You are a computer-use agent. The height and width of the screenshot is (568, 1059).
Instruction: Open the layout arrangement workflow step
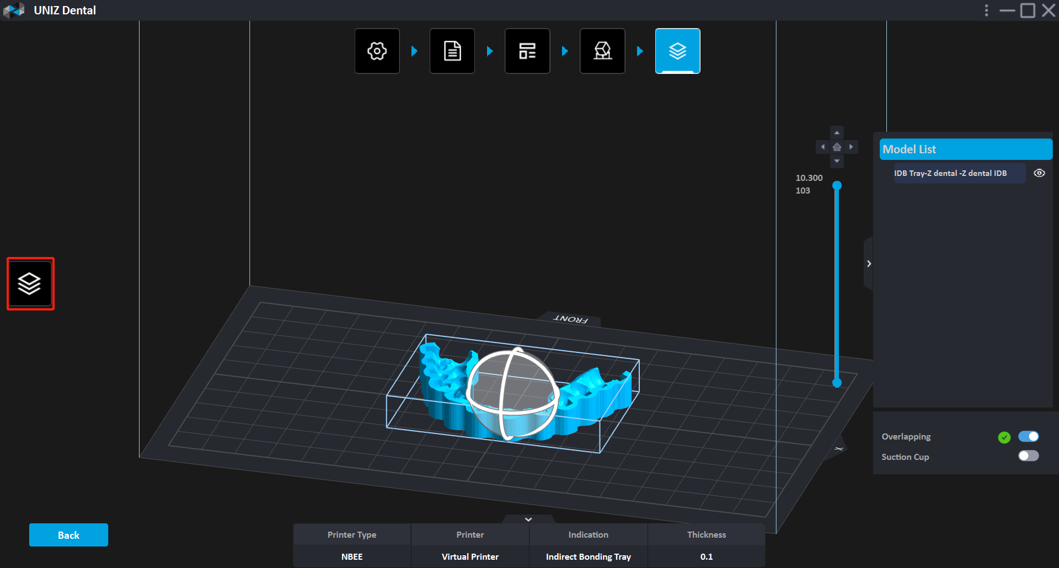point(527,51)
